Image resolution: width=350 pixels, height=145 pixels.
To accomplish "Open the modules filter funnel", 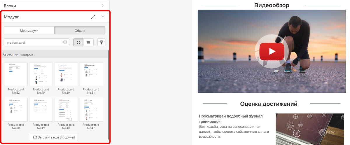I will click(x=101, y=43).
